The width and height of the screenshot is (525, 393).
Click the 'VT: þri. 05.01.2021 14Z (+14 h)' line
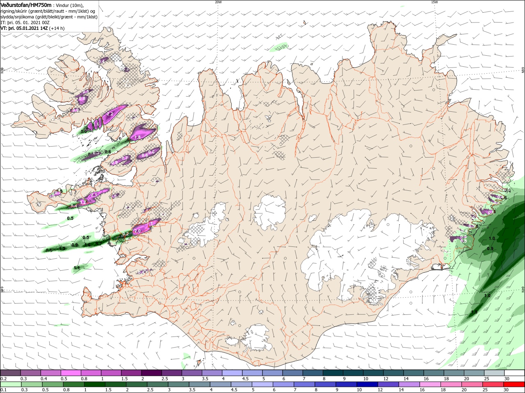[x=32, y=28]
